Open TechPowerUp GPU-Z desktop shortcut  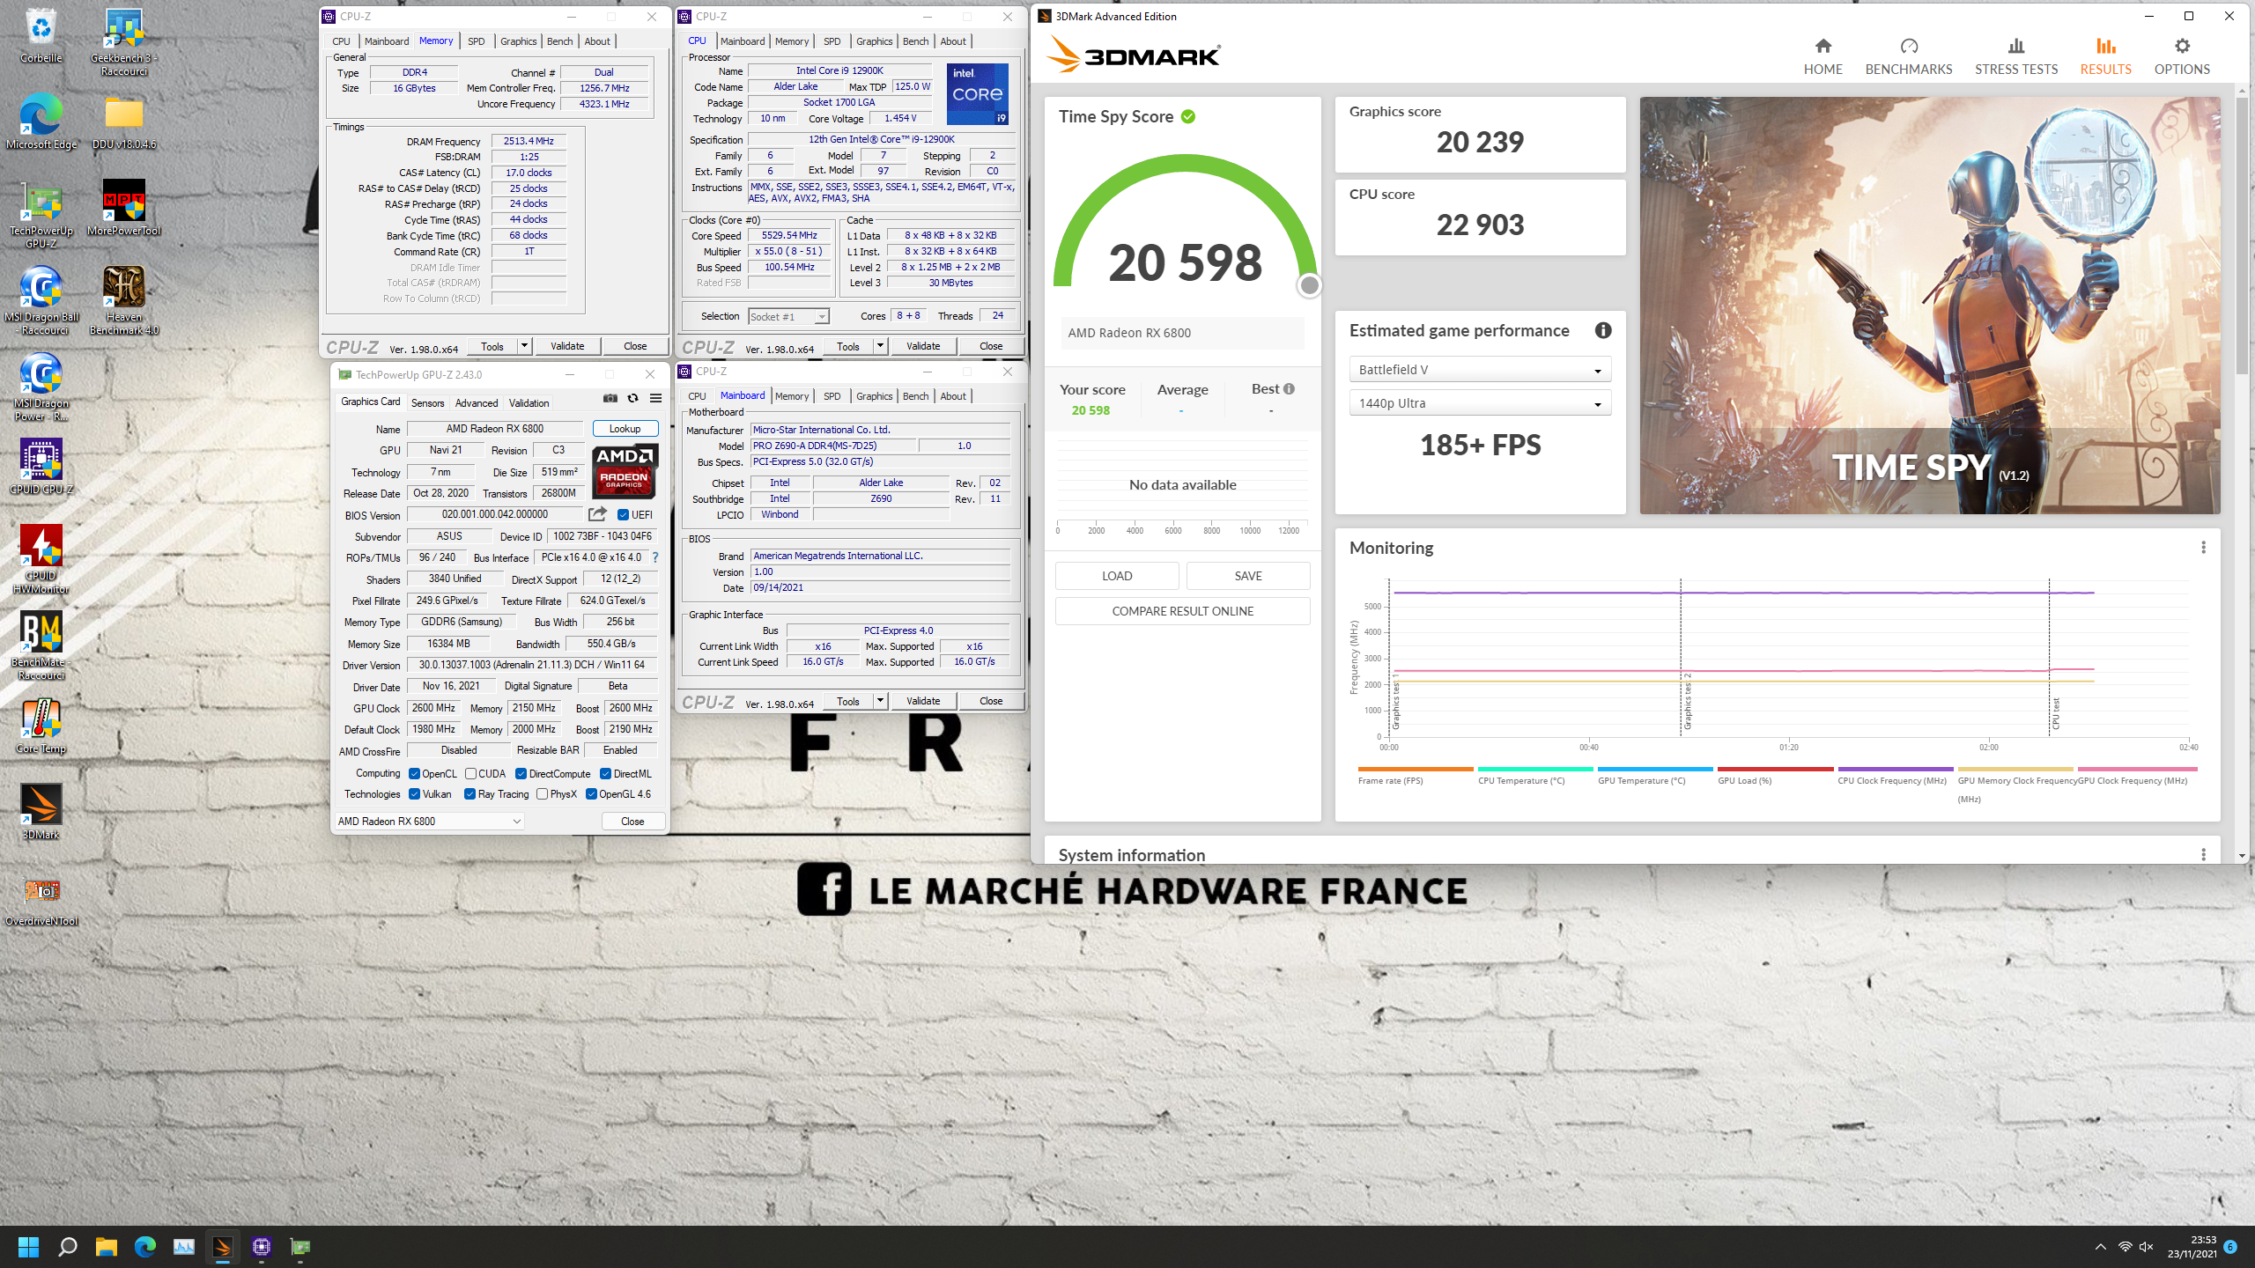[41, 214]
